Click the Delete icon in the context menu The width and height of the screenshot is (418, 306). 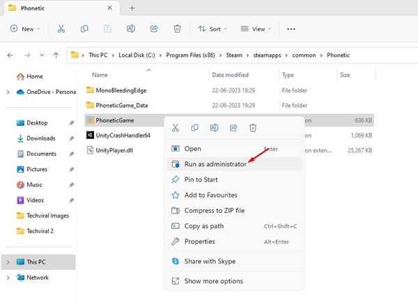253,128
